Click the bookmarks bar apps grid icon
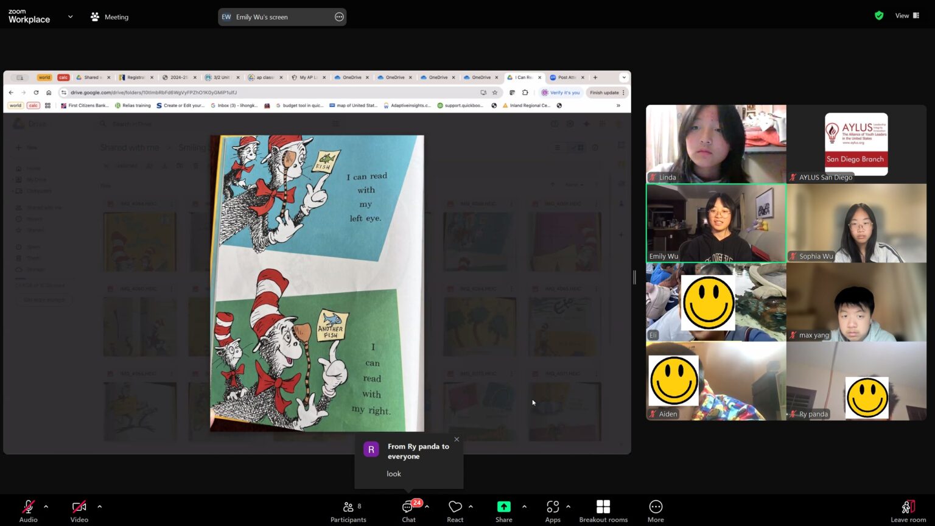Image resolution: width=935 pixels, height=526 pixels. tap(47, 105)
